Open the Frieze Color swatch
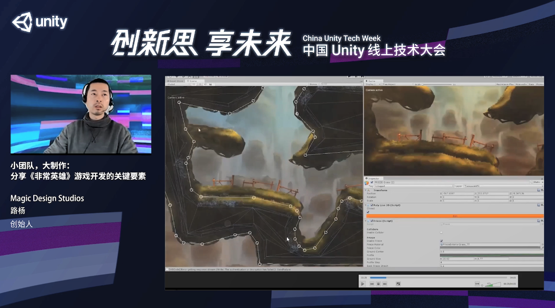 tap(490, 247)
